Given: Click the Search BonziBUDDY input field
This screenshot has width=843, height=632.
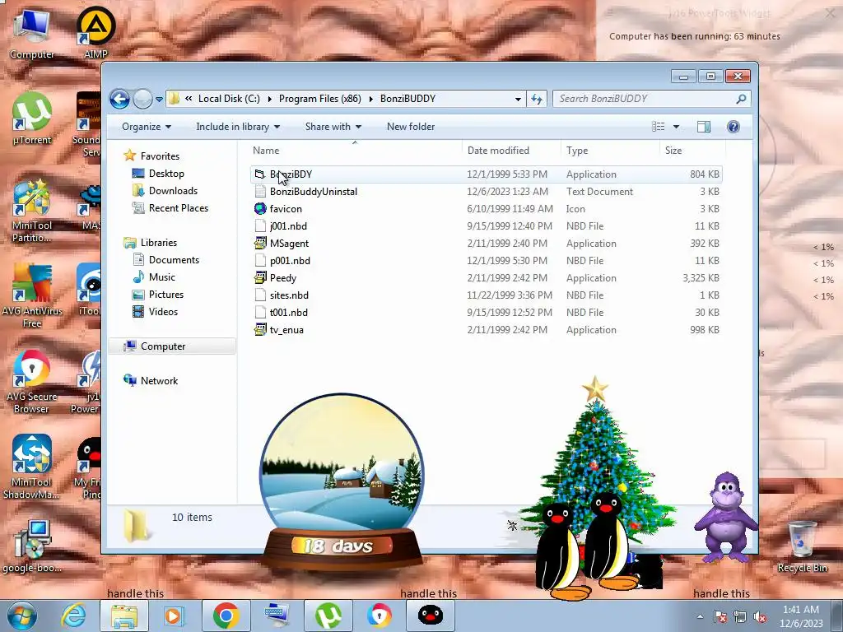Looking at the screenshot, I should pos(645,99).
